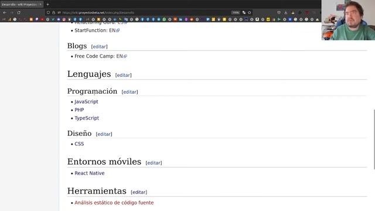This screenshot has width=375, height=211.
Task: Show site security info via padlock icon
Action: click(53, 12)
